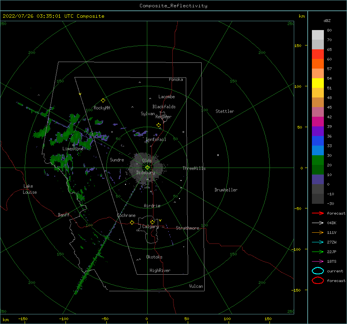Click the Sylvan label

(148, 114)
